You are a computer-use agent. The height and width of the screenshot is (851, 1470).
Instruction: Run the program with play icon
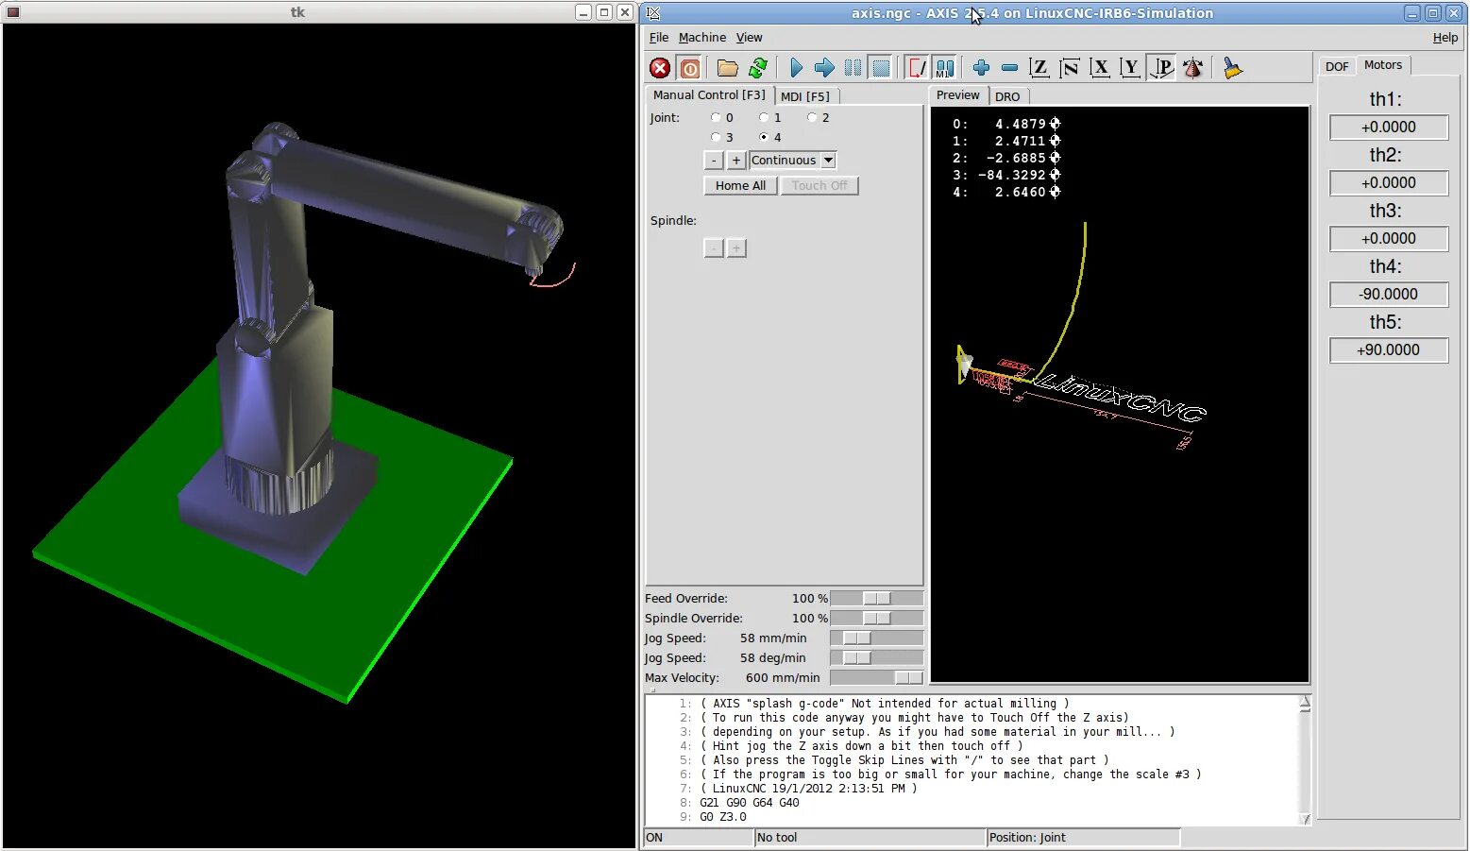796,68
